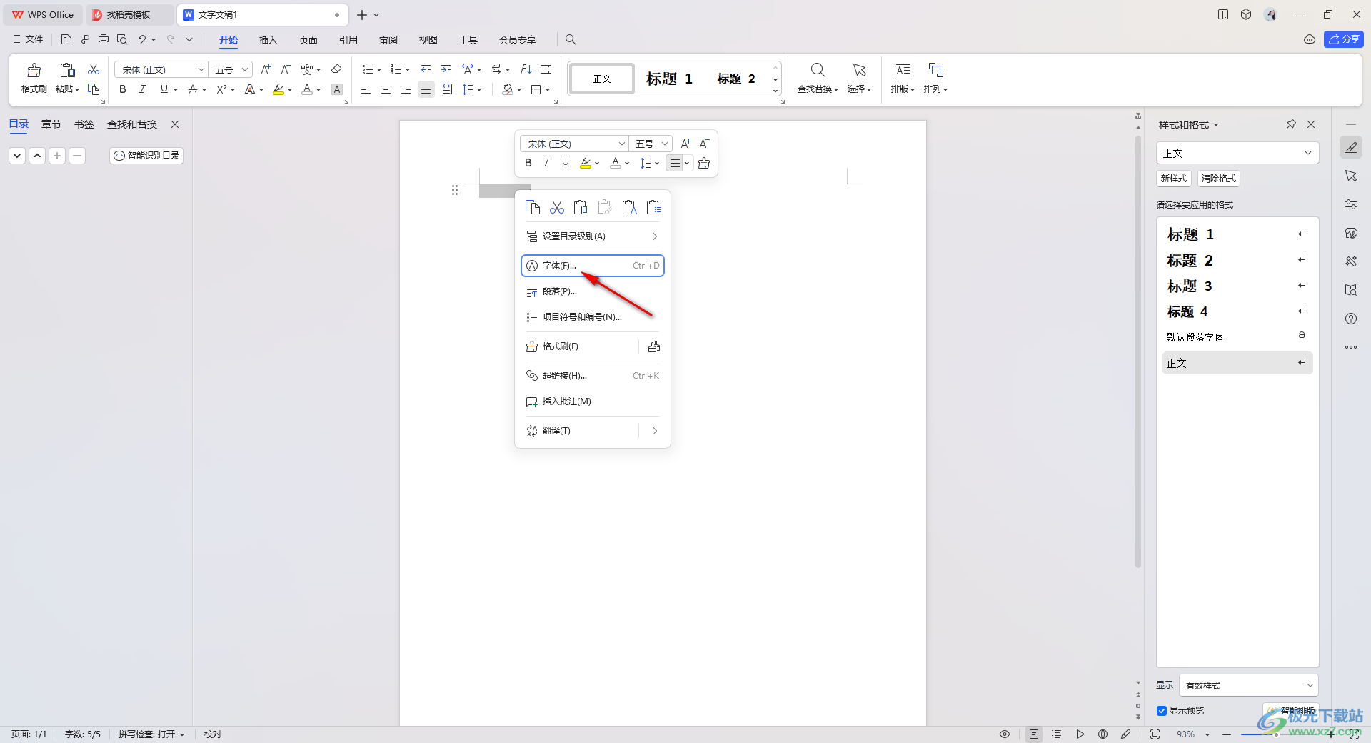The image size is (1371, 743).
Task: Pin the Styles and Formatting panel
Action: 1291,124
